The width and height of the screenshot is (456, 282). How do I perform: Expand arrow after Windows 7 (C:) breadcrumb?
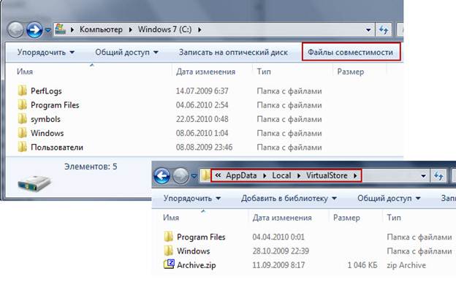click(199, 29)
